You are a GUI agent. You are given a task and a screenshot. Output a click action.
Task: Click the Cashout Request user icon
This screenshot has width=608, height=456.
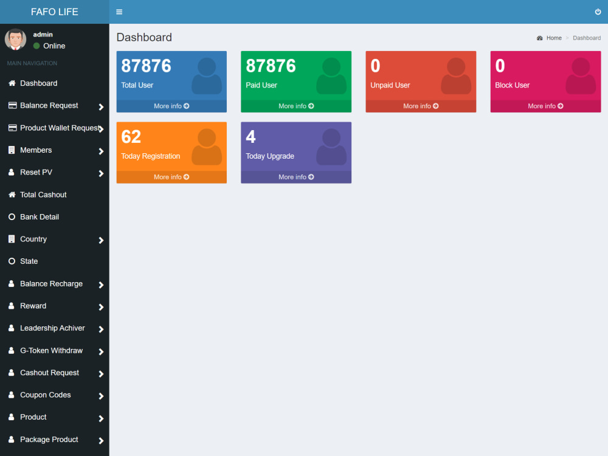click(12, 372)
